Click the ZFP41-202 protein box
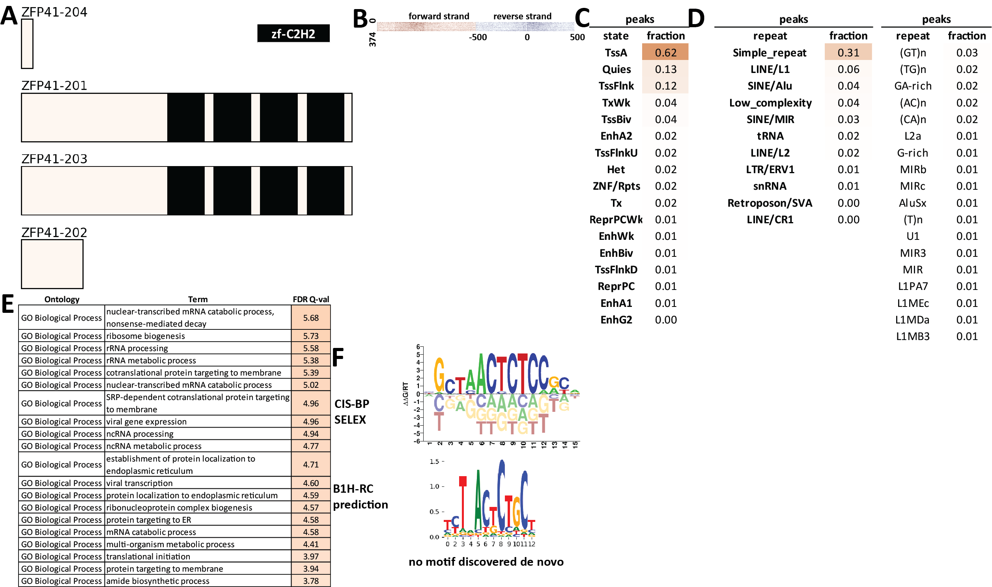The height and width of the screenshot is (587, 992). (52, 264)
